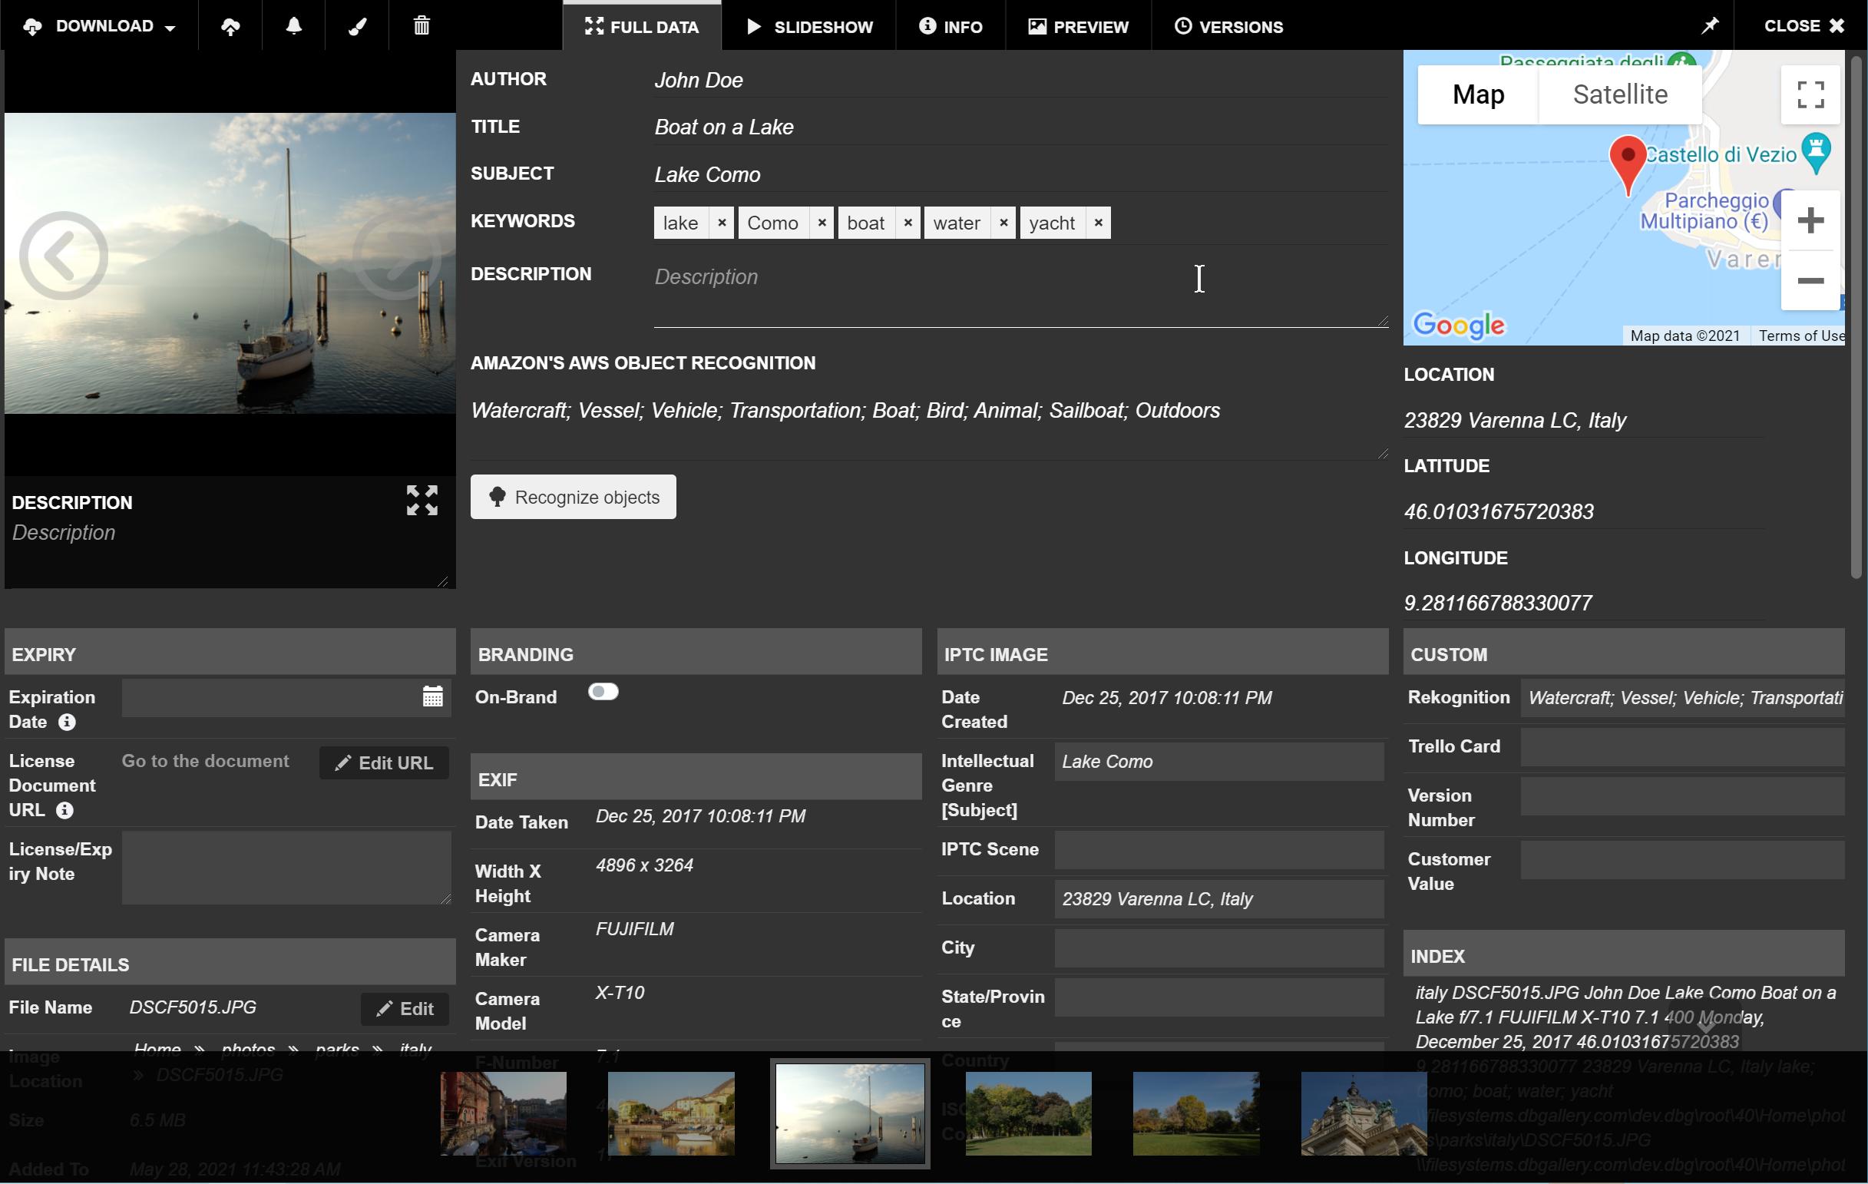Click the Rekognition custom field
Image resolution: width=1868 pixels, height=1184 pixels.
[x=1682, y=698]
